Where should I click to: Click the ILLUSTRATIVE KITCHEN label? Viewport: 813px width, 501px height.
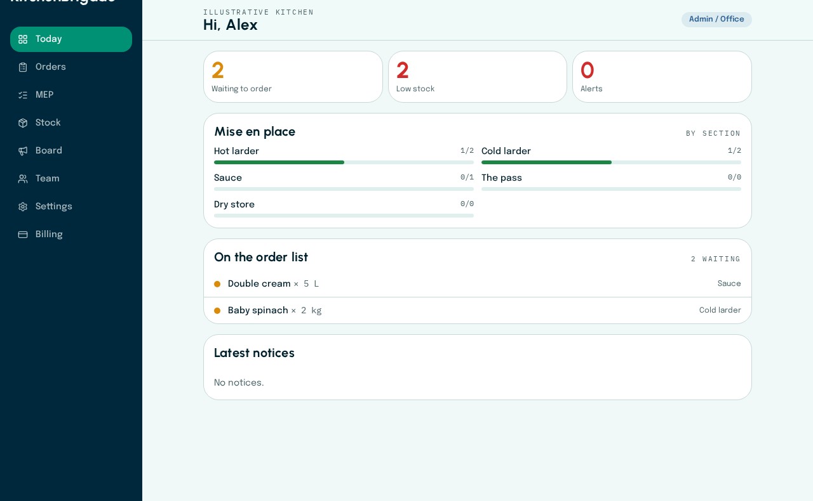click(259, 13)
